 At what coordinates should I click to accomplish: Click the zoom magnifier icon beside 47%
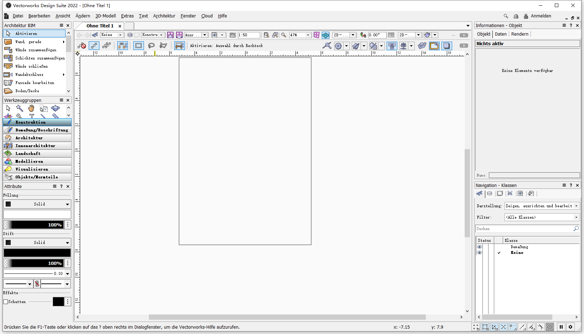[x=284, y=35]
